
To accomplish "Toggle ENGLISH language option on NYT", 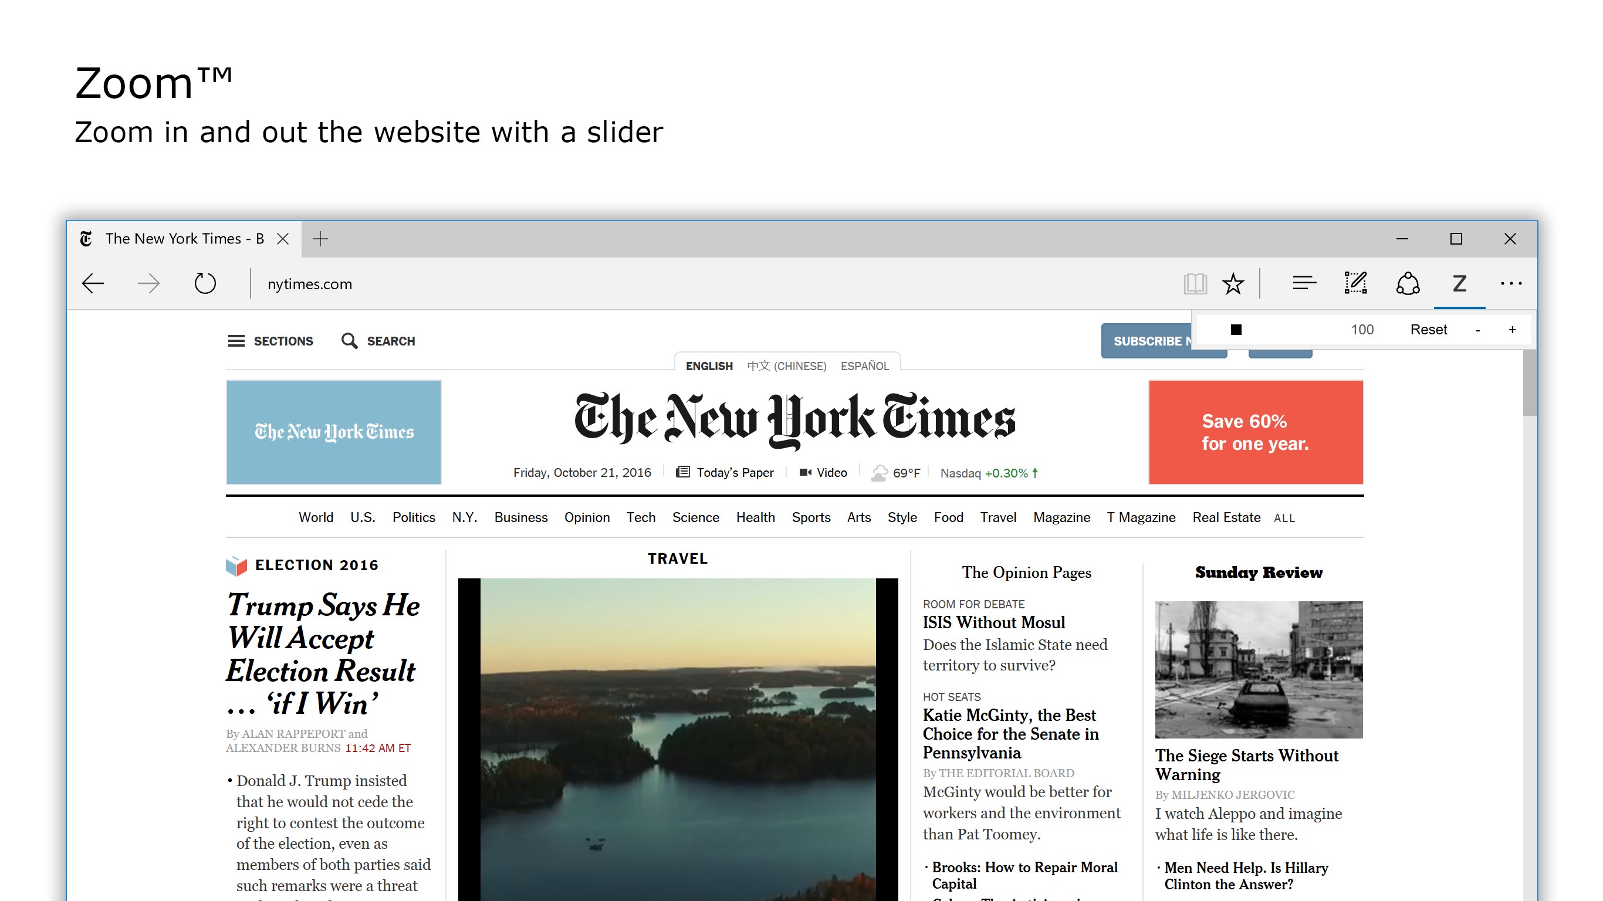I will click(708, 367).
